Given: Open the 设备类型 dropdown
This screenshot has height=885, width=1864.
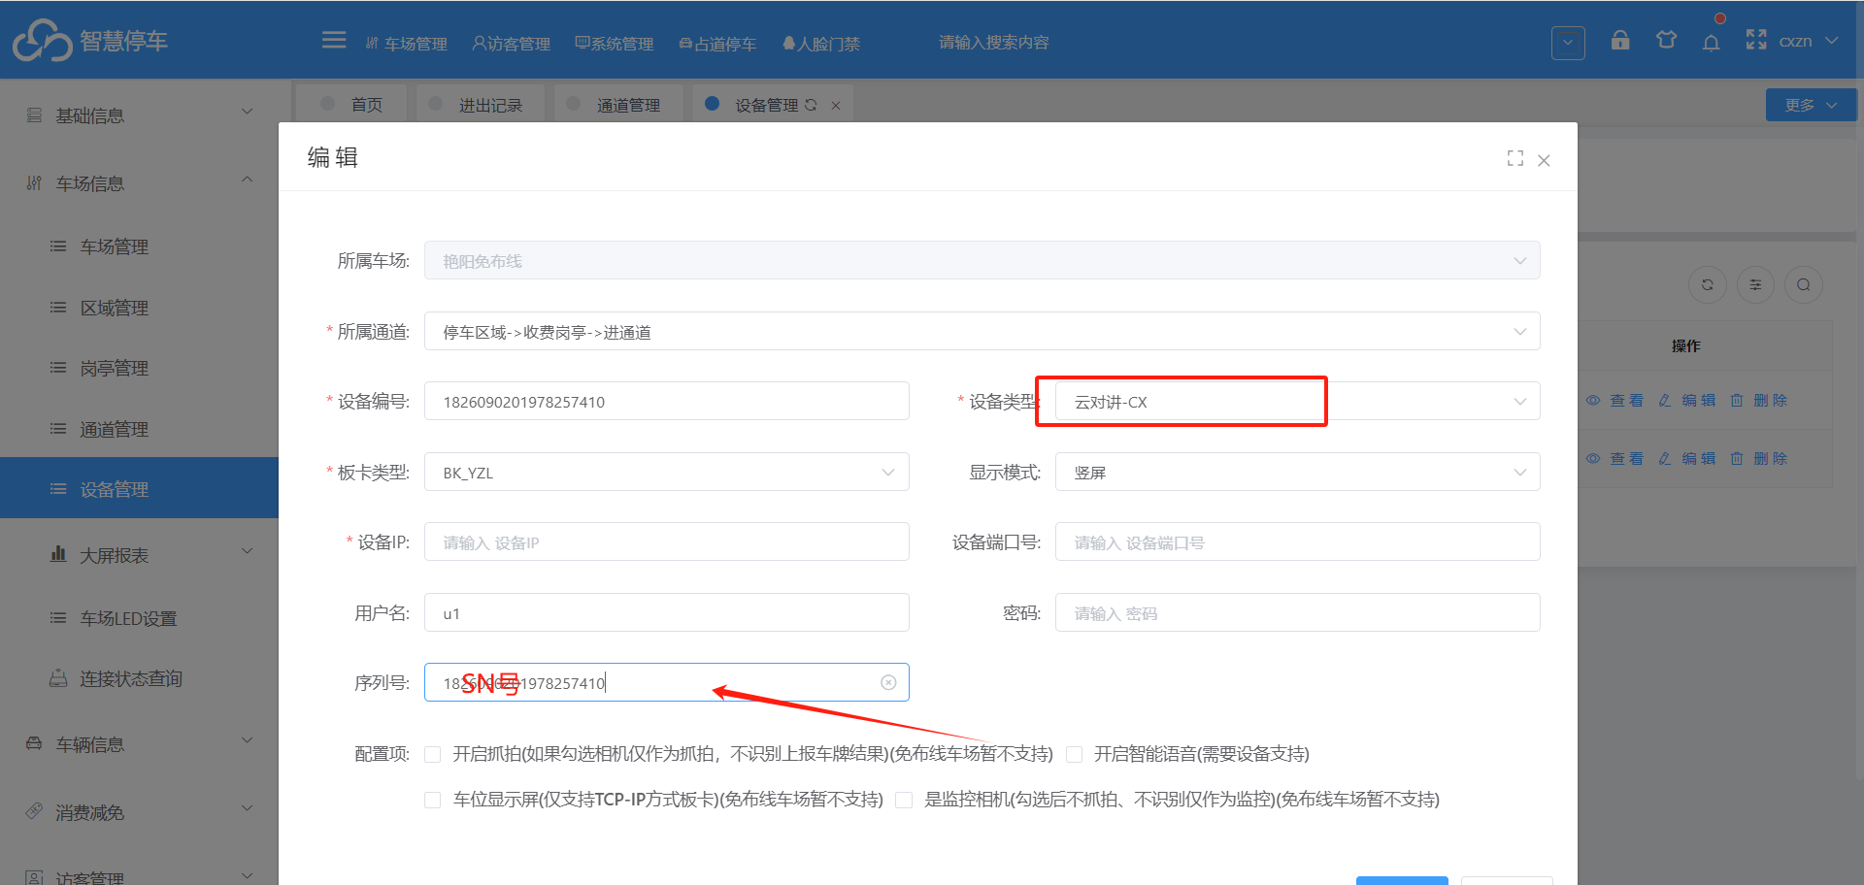Looking at the screenshot, I should click(1297, 402).
